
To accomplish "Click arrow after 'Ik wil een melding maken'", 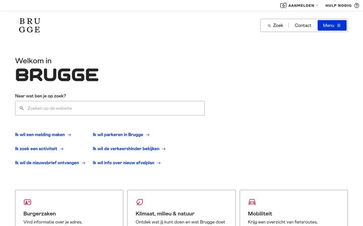I will [69, 135].
